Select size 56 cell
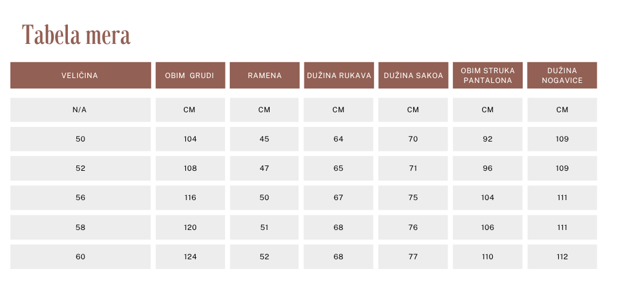Image resolution: width=626 pixels, height=291 pixels. [80, 198]
